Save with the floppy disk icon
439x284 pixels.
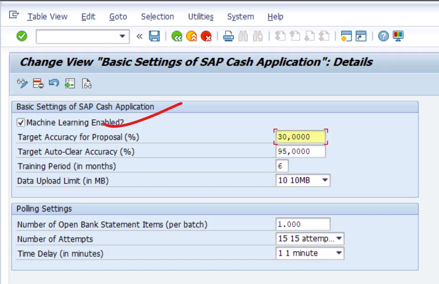[154, 36]
